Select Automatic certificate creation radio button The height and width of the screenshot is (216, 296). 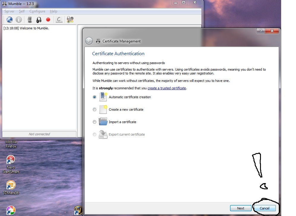click(x=95, y=97)
